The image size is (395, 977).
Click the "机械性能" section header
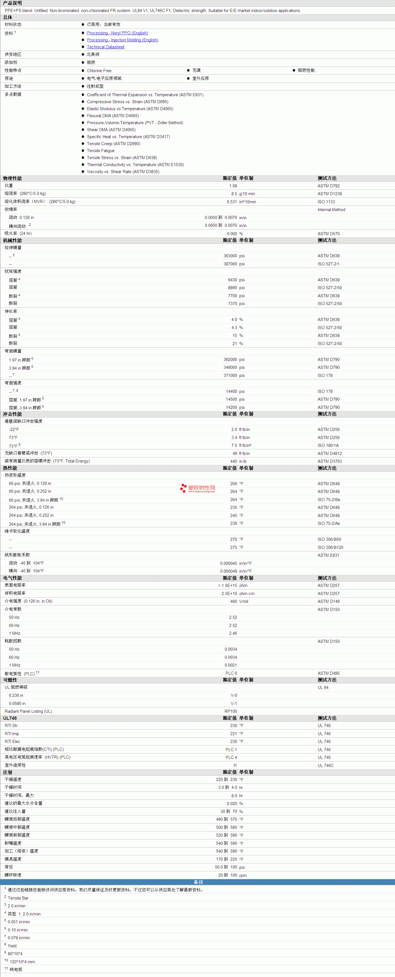pyautogui.click(x=13, y=240)
